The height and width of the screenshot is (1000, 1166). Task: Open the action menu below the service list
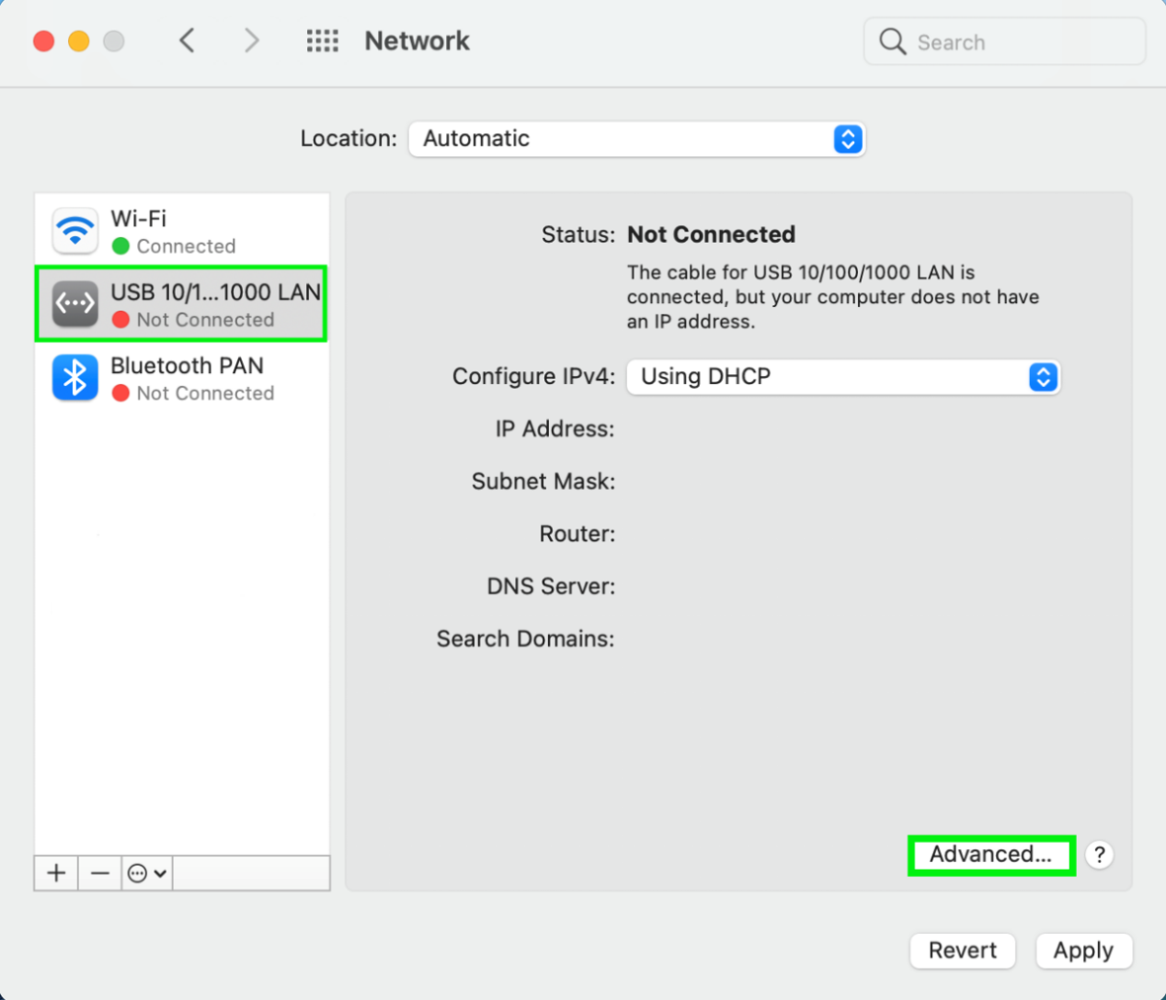coord(146,873)
